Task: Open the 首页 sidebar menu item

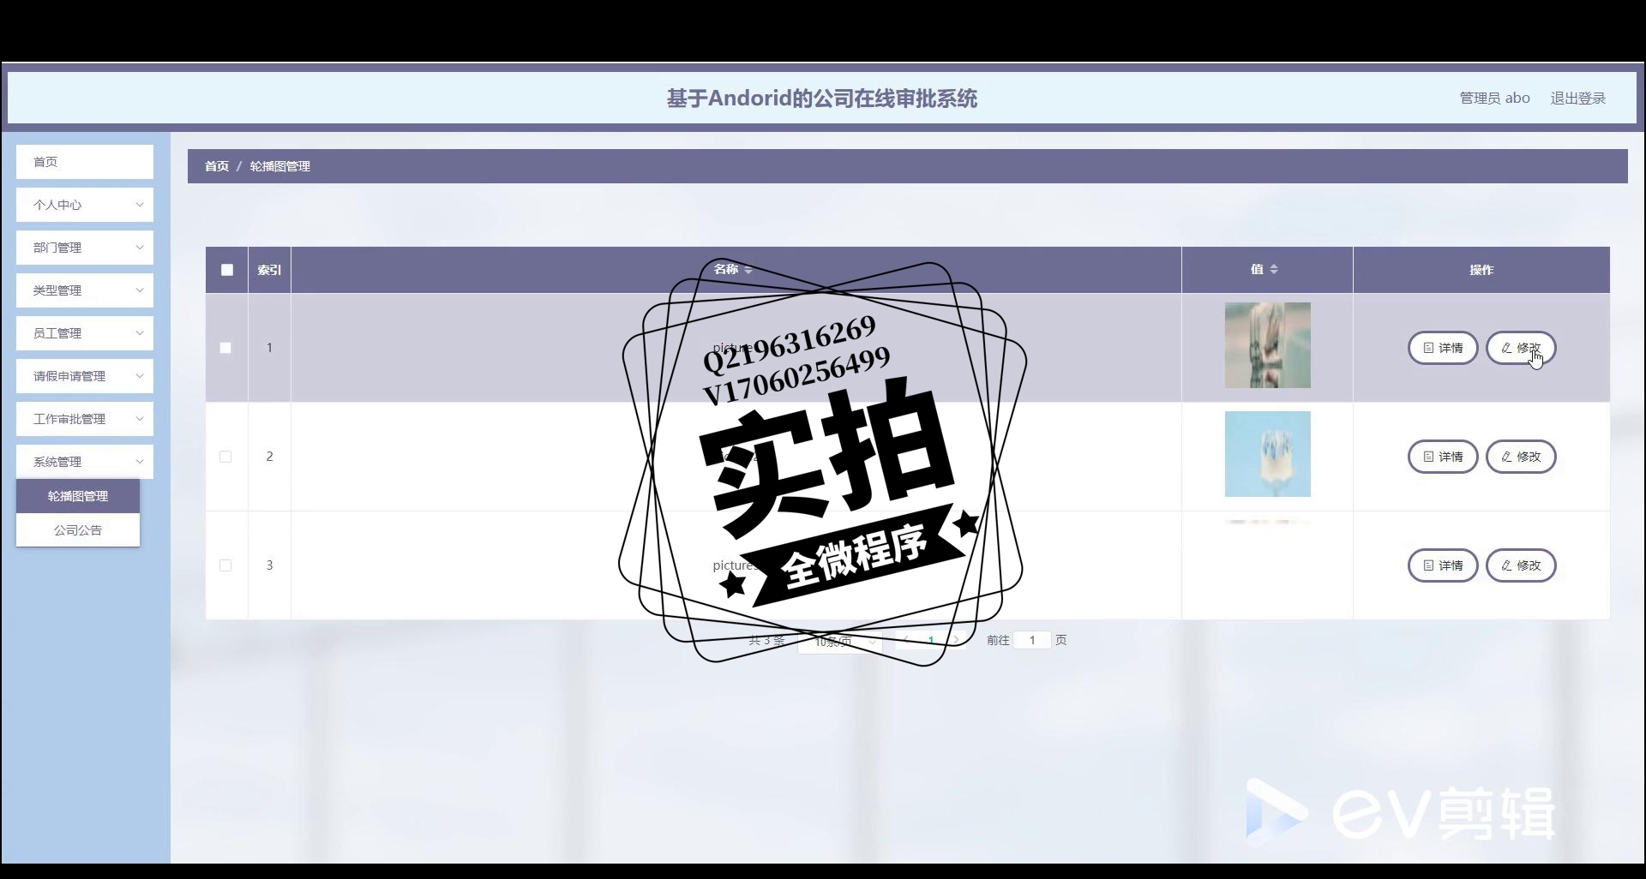Action: click(84, 162)
